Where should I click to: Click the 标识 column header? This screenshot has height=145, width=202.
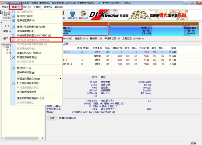coord(108,48)
